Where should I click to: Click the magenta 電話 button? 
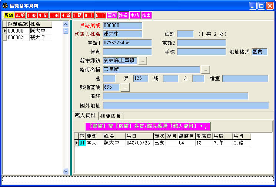coord(135,15)
